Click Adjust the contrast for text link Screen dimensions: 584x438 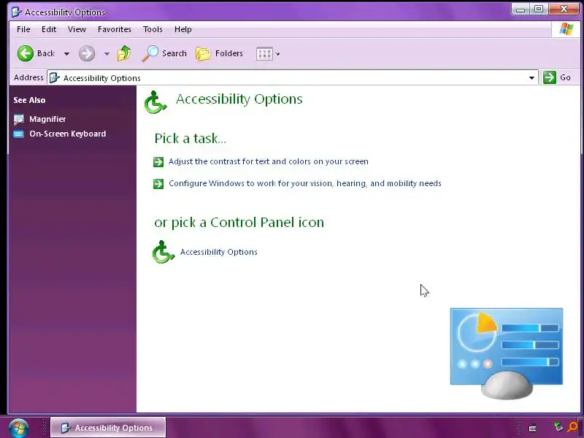coord(269,161)
